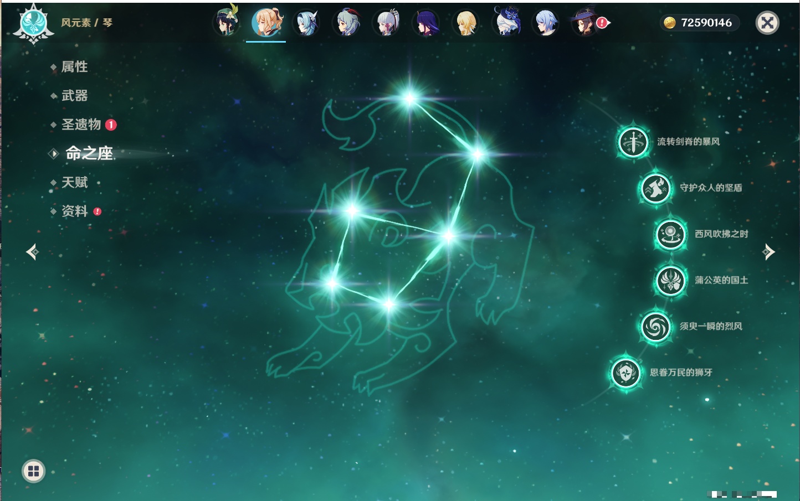The image size is (800, 501).
Task: Open the 武器 weapon menu
Action: pos(74,96)
